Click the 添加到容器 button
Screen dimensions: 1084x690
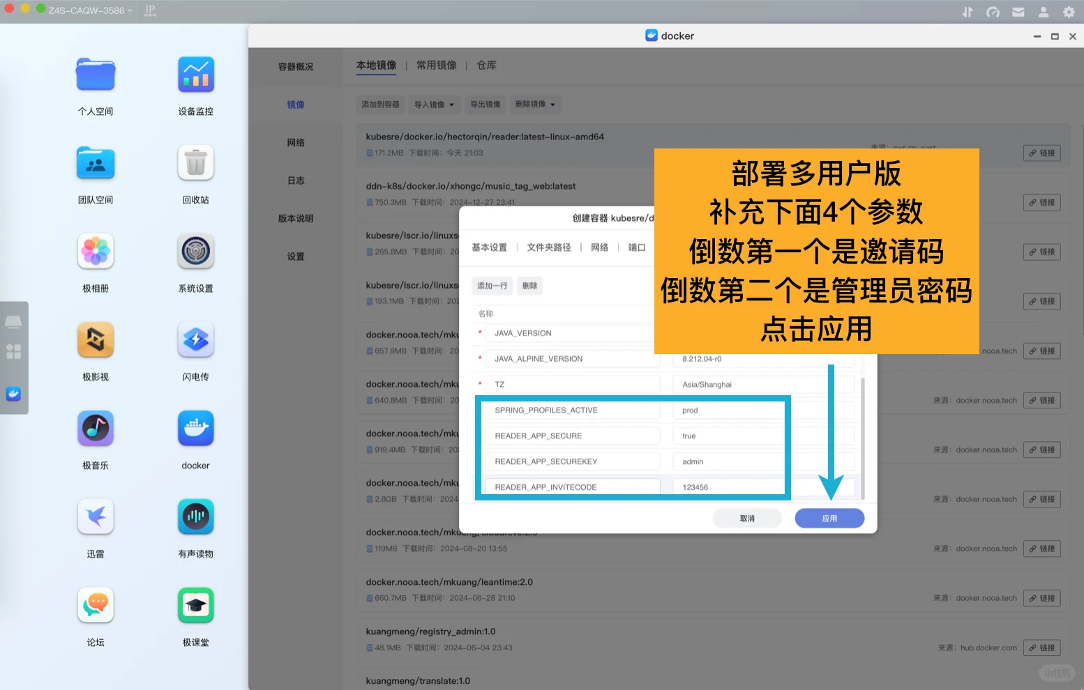tap(380, 105)
